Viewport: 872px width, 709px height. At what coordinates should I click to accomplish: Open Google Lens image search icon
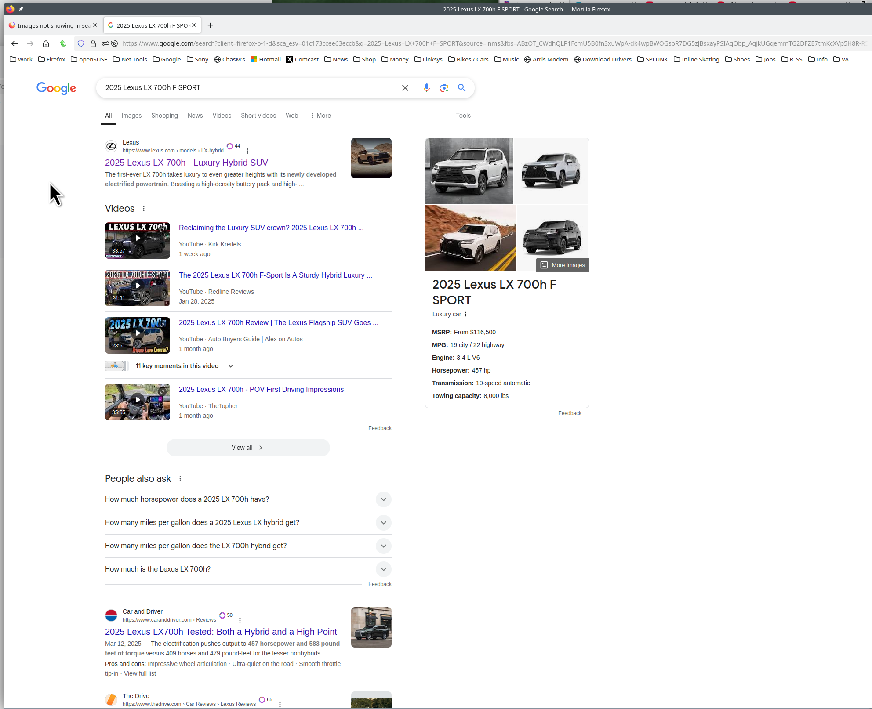(444, 88)
